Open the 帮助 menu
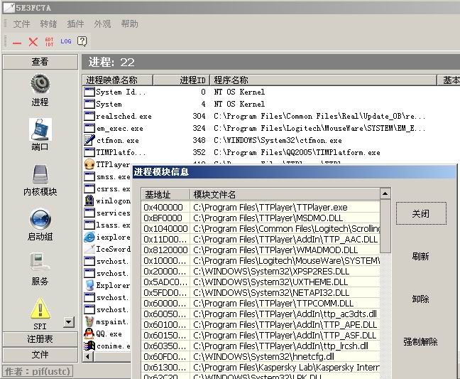The width and height of the screenshot is (460, 379). (129, 23)
